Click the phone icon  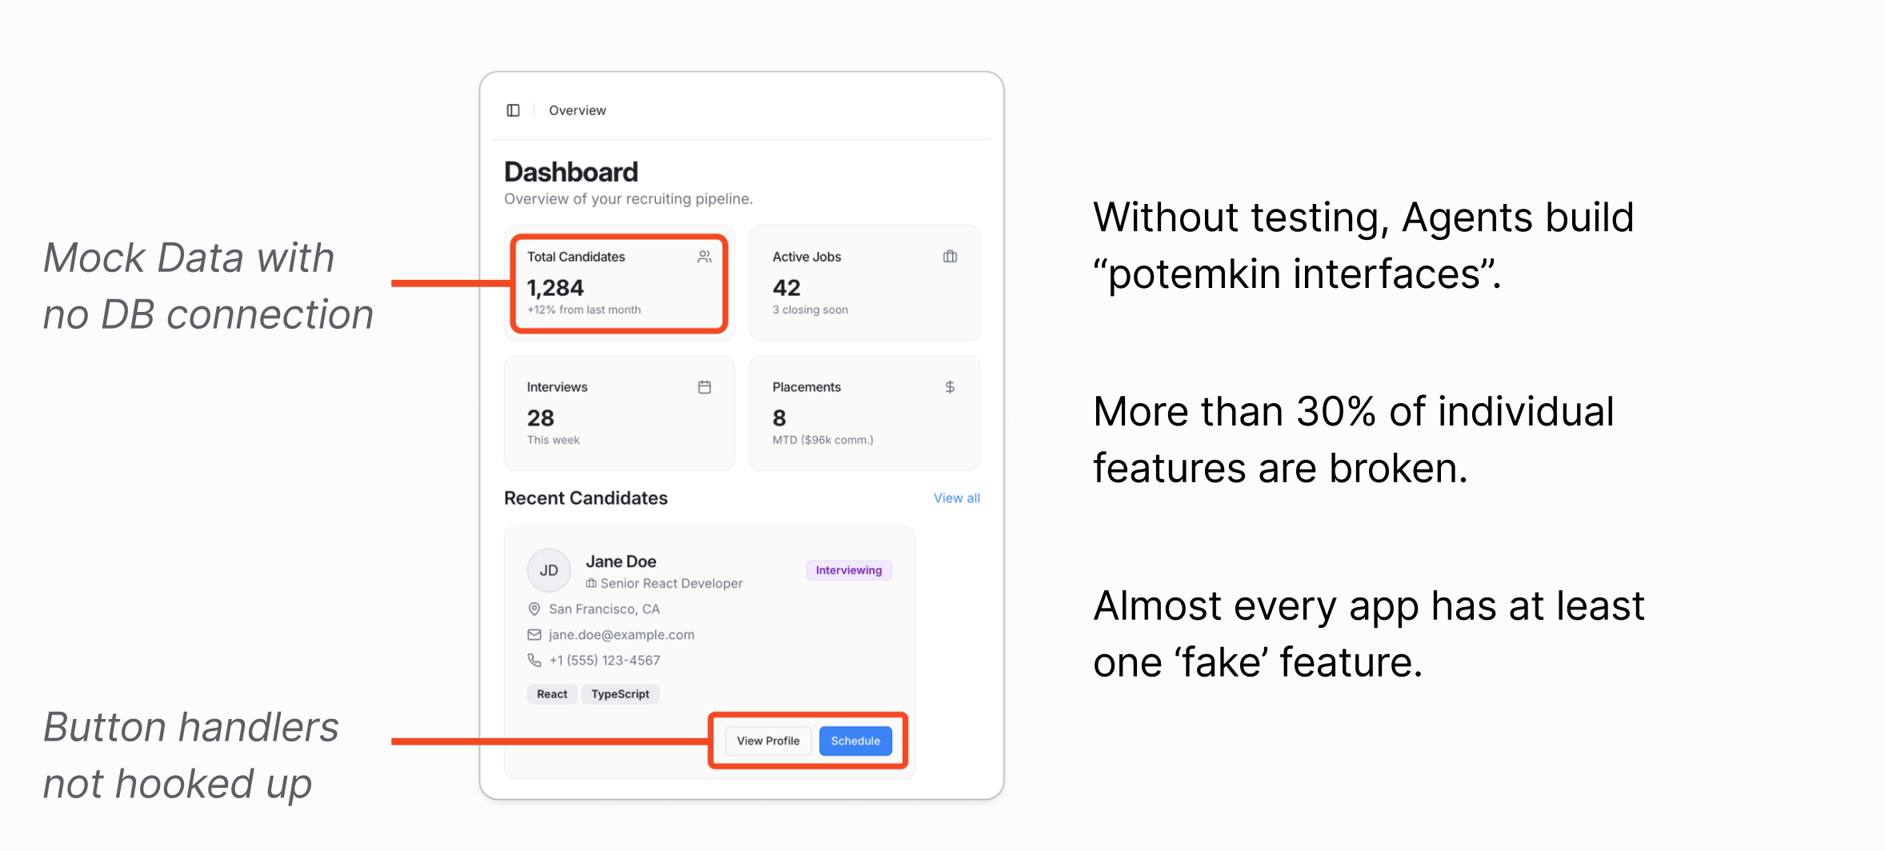click(x=534, y=661)
